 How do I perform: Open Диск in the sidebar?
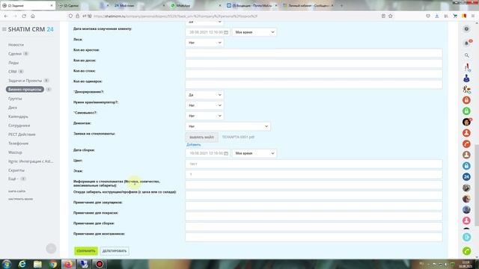click(13, 108)
